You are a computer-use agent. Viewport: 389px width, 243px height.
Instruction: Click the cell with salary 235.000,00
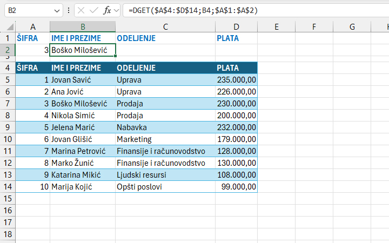point(236,80)
